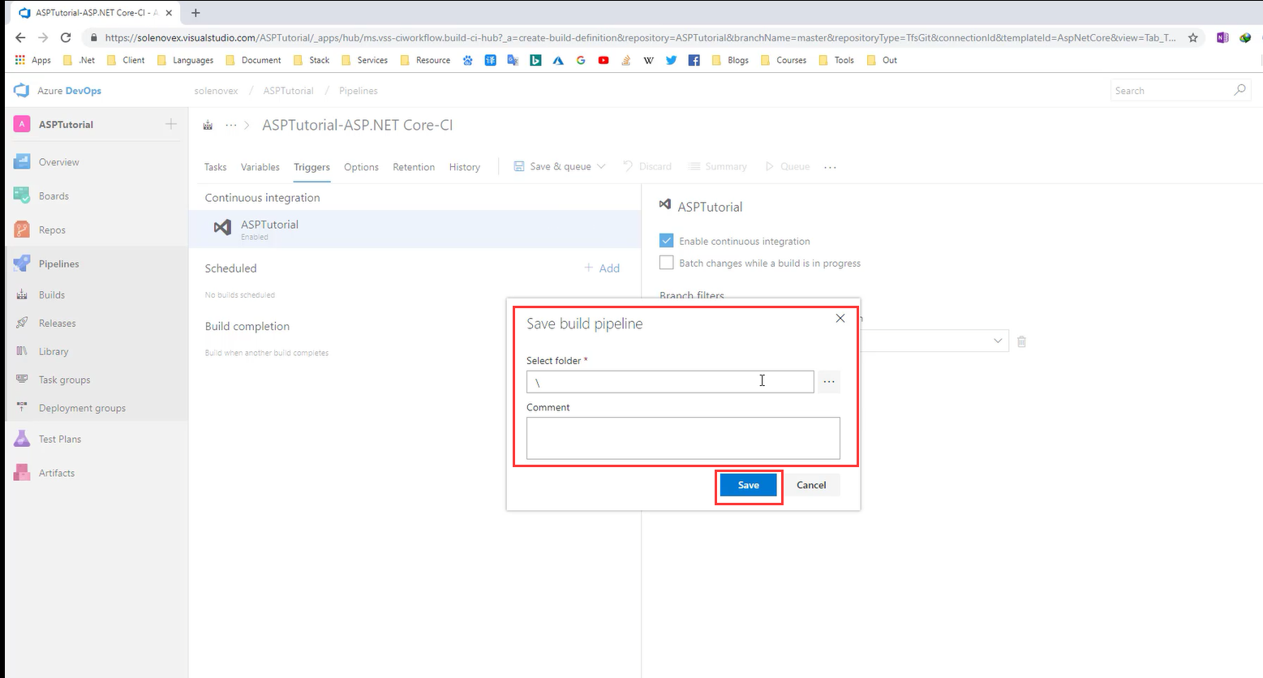This screenshot has height=678, width=1263.
Task: Click breadcrumb ellipsis next to pipeline icon
Action: [231, 125]
